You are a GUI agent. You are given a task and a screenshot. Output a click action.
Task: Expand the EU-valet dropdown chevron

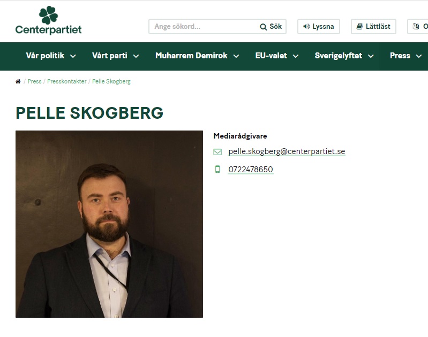[296, 56]
